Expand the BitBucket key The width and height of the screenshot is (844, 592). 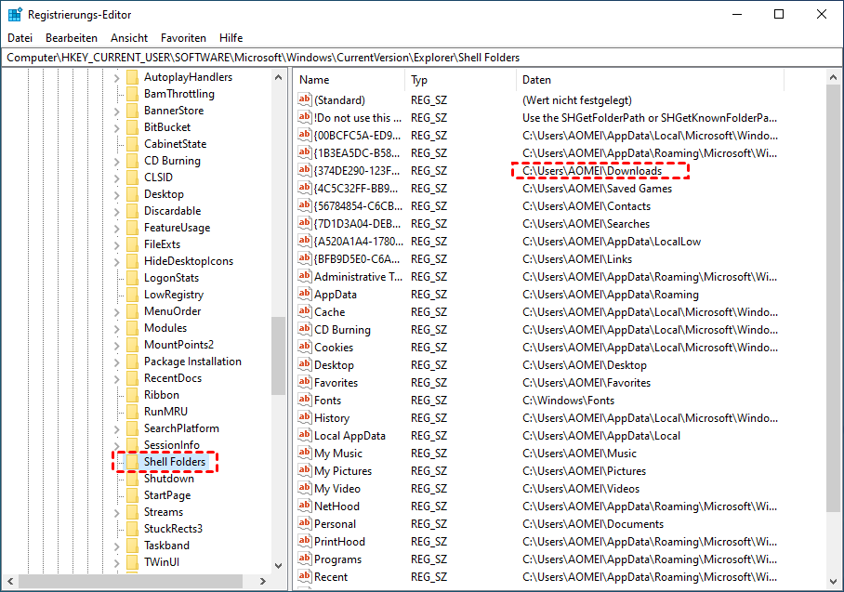point(116,128)
